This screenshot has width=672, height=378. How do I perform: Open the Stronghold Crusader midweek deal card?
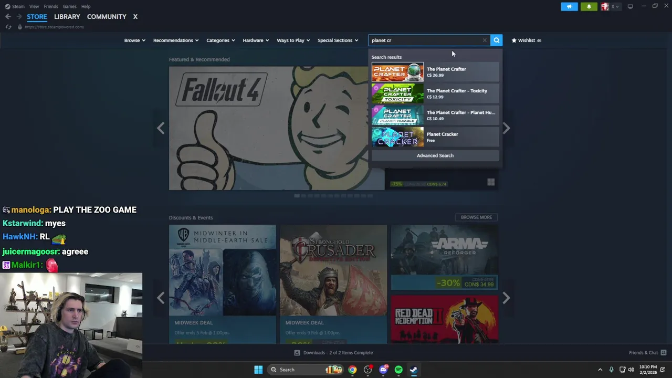[x=333, y=284]
